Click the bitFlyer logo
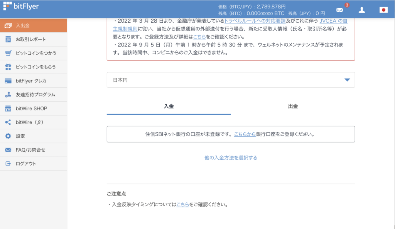This screenshot has width=395, height=229. coord(21,6)
